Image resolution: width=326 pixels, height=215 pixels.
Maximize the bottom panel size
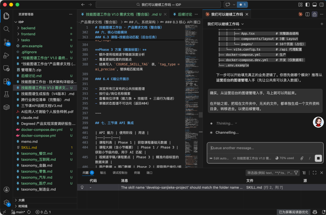(314, 173)
